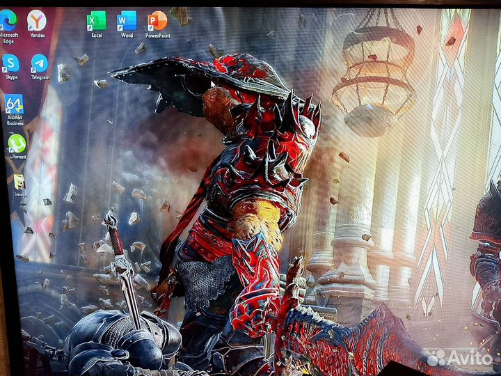Viewport: 501px width, 376px height.
Task: Click the Avito watermark logo
Action: click(x=459, y=358)
